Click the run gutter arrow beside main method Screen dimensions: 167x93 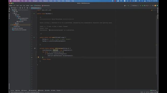34,37
